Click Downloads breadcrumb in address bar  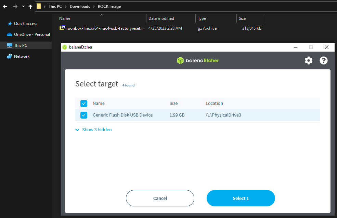pos(80,6)
